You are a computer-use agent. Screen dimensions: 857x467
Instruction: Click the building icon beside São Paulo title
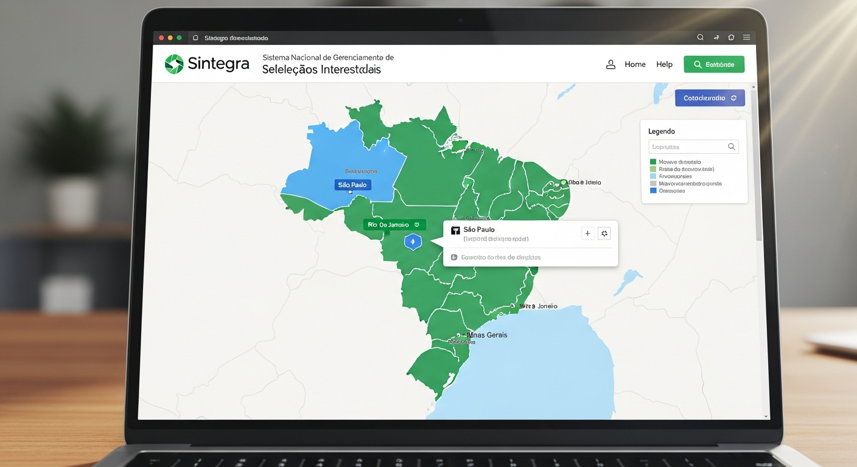pos(455,230)
